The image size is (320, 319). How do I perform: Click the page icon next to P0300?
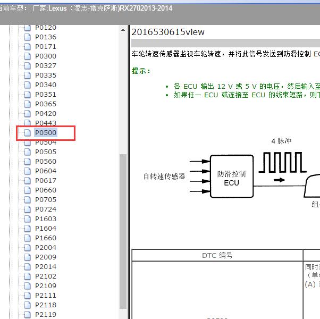click(27, 56)
